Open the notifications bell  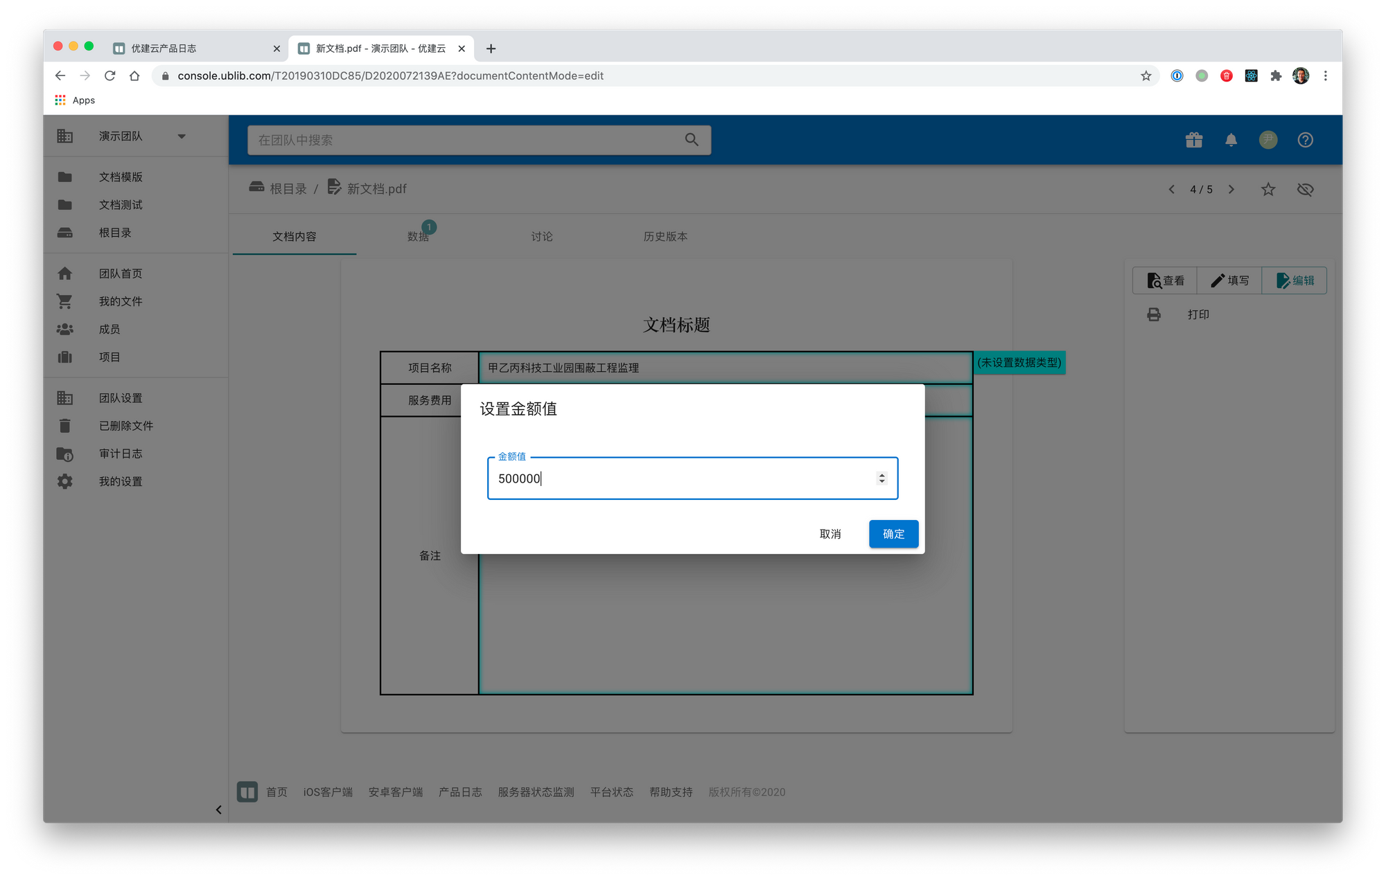(1231, 140)
